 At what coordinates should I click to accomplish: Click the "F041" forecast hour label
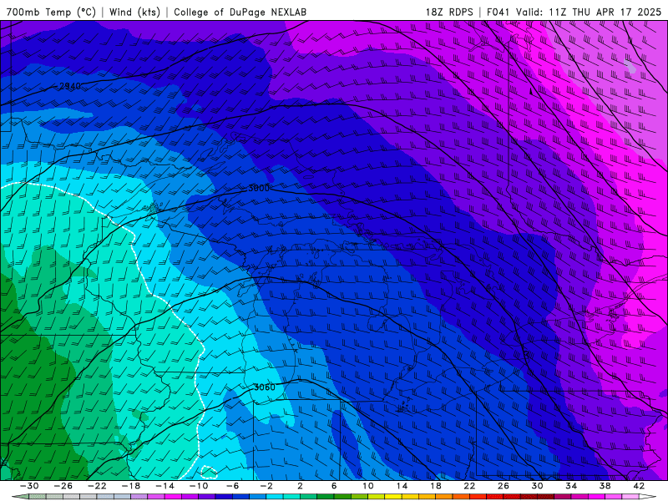click(498, 12)
